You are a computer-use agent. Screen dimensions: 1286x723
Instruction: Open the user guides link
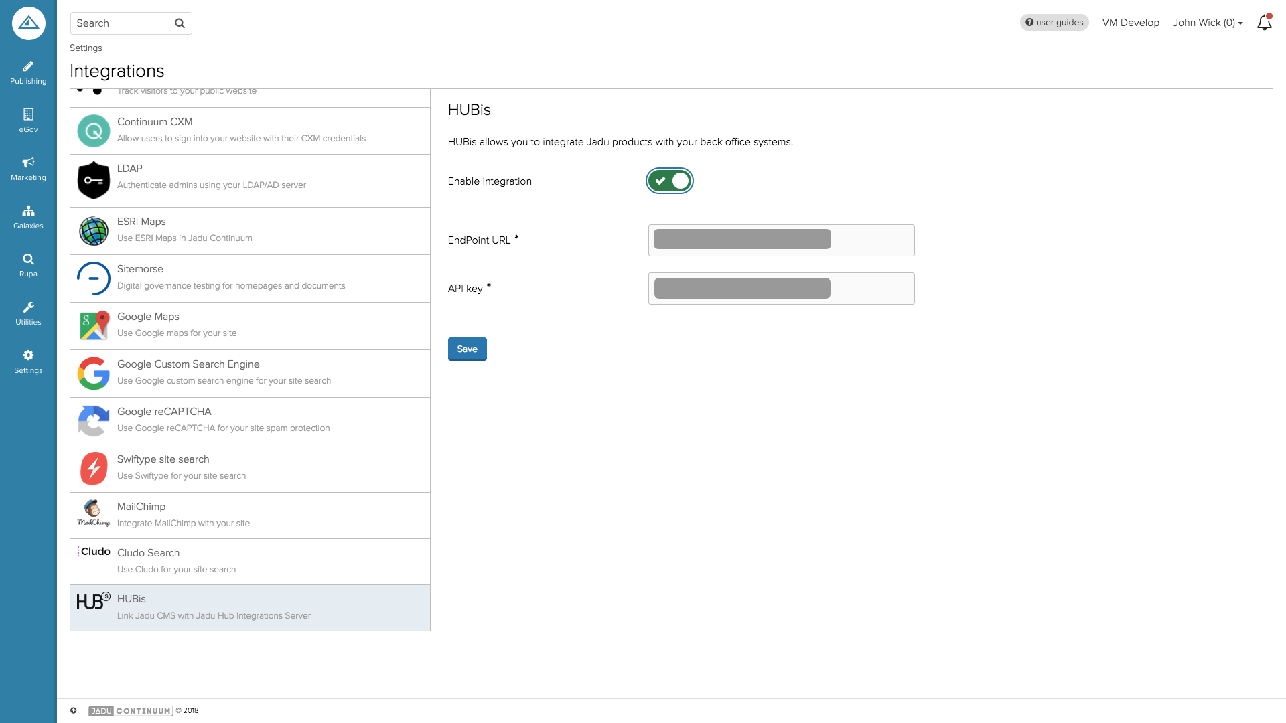pos(1054,23)
